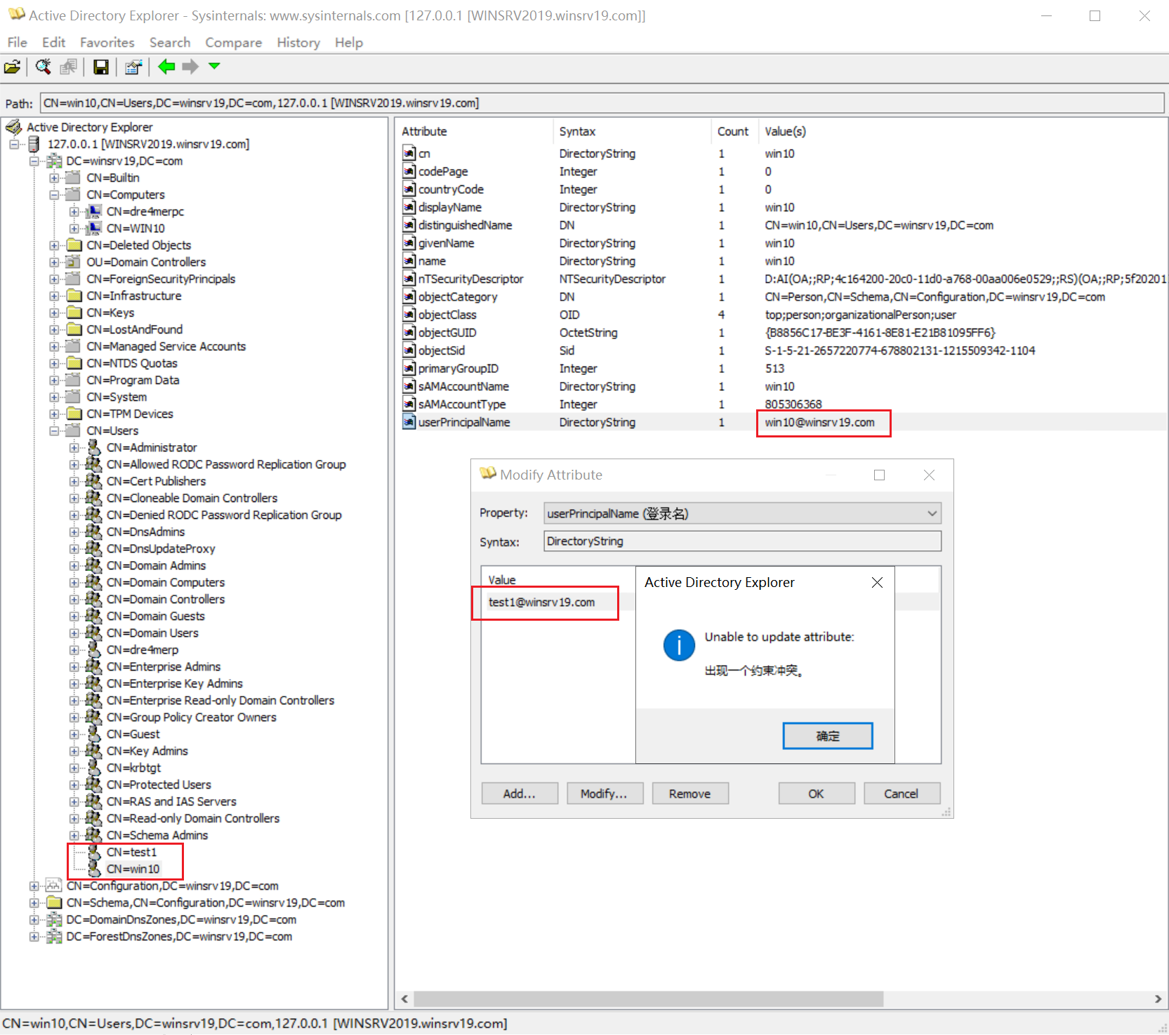Select CN=Schema Admins in the tree
This screenshot has width=1169, height=1035.
point(157,835)
